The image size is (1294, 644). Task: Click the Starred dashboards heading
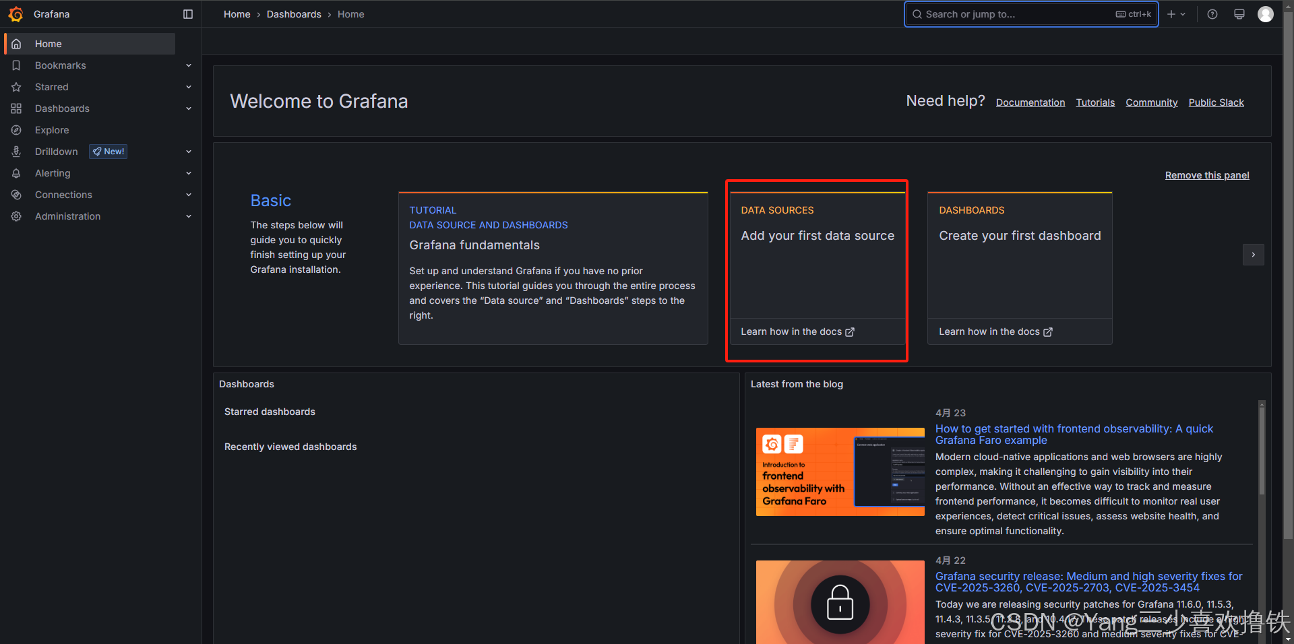pyautogui.click(x=270, y=412)
